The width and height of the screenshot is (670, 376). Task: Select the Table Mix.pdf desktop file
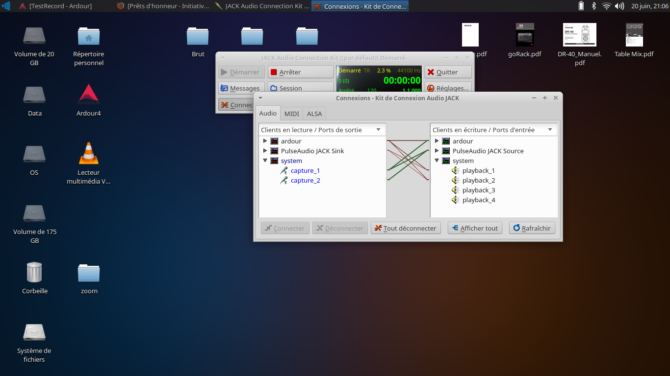click(x=634, y=35)
